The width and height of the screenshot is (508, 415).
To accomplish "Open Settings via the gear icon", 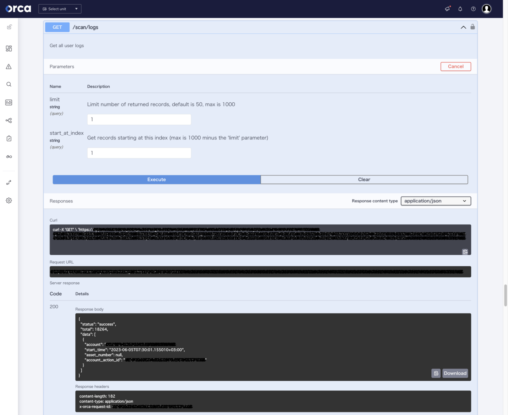I will [8, 200].
